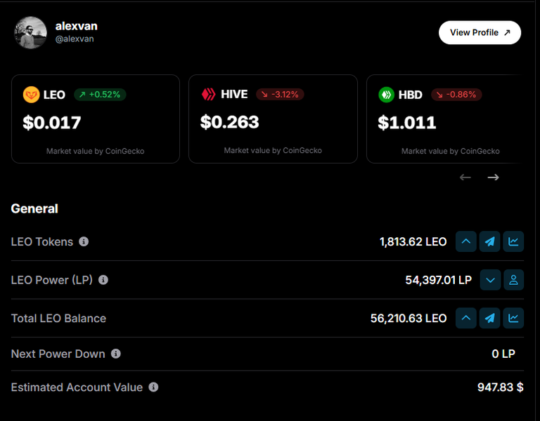Click the HIVE -3.12% change badge
The image size is (540, 421).
pyautogui.click(x=280, y=94)
